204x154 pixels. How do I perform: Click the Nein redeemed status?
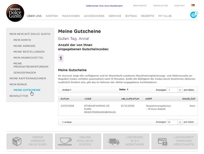(192, 106)
